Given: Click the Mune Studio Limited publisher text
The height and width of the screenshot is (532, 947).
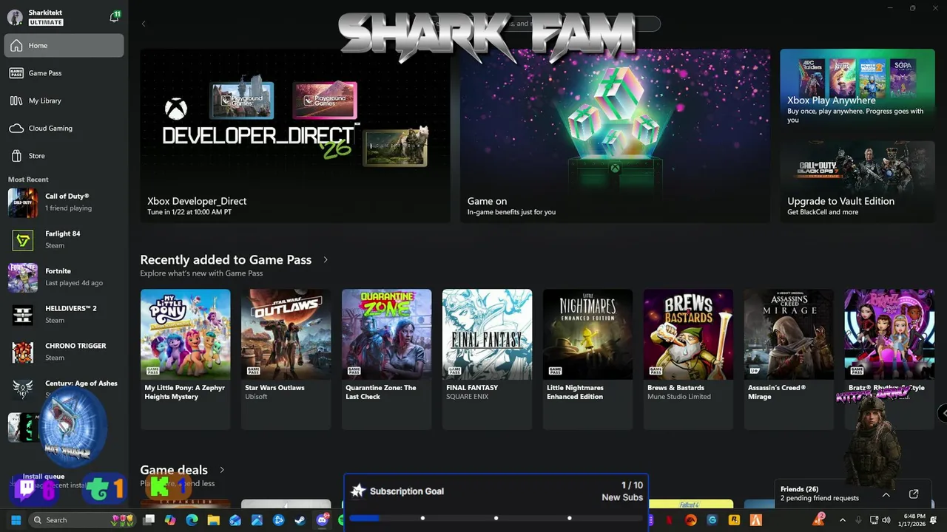Looking at the screenshot, I should 679,397.
